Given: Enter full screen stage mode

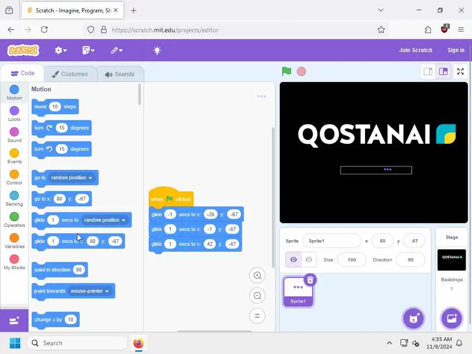Looking at the screenshot, I should [x=460, y=71].
